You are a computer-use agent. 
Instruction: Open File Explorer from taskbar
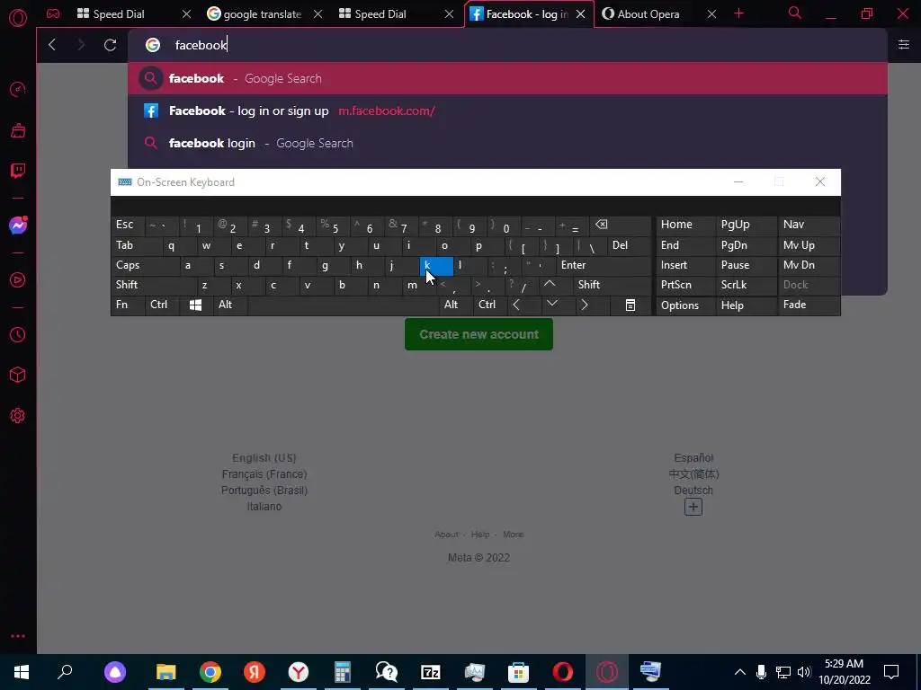click(166, 672)
